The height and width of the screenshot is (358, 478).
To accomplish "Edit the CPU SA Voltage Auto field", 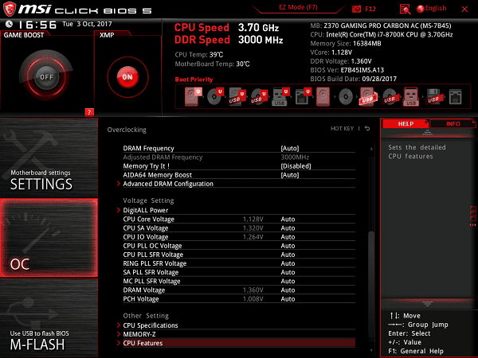I will pyautogui.click(x=288, y=228).
